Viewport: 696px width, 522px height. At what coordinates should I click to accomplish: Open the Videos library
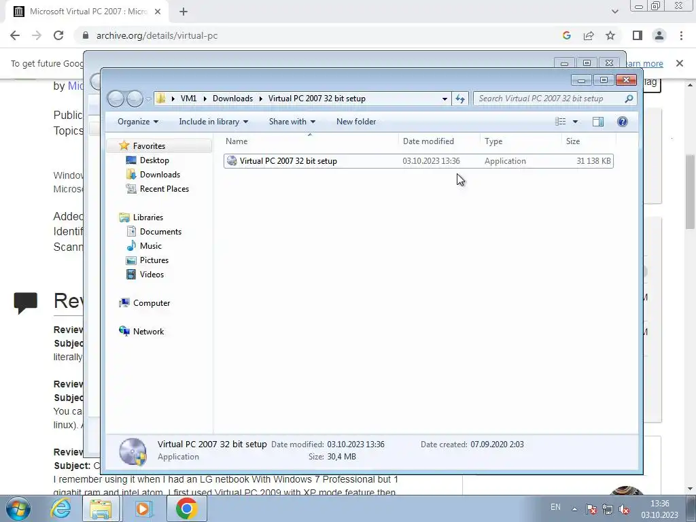152,275
